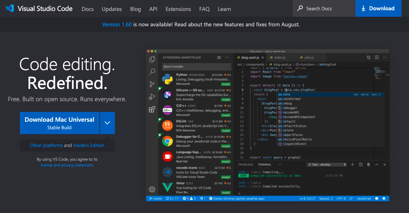This screenshot has height=213, width=409.
Task: Expand the download options chevron
Action: tap(107, 123)
